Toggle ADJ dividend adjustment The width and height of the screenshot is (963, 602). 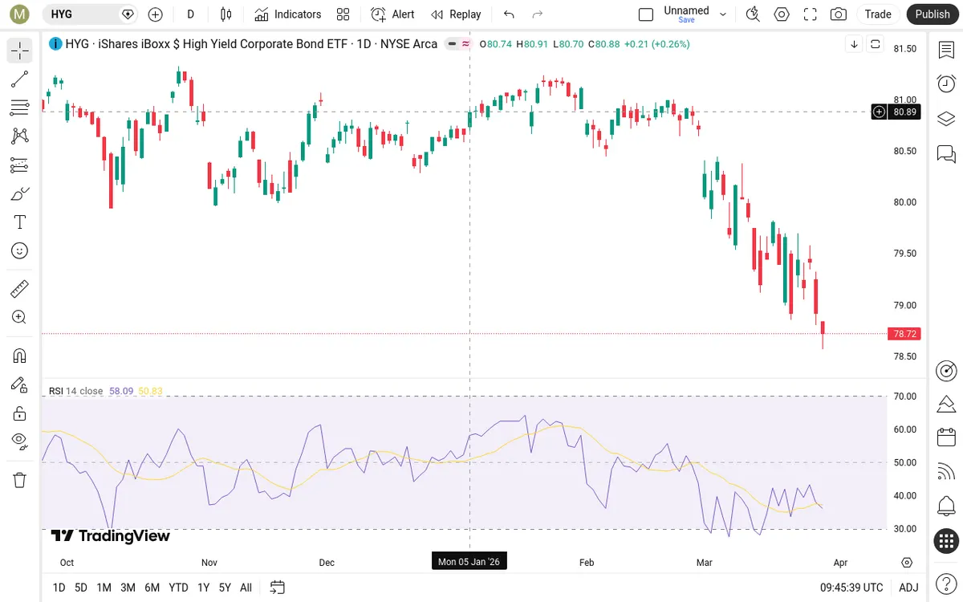pyautogui.click(x=908, y=588)
